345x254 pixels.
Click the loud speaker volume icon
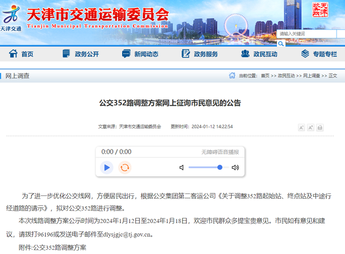[x=235, y=168]
